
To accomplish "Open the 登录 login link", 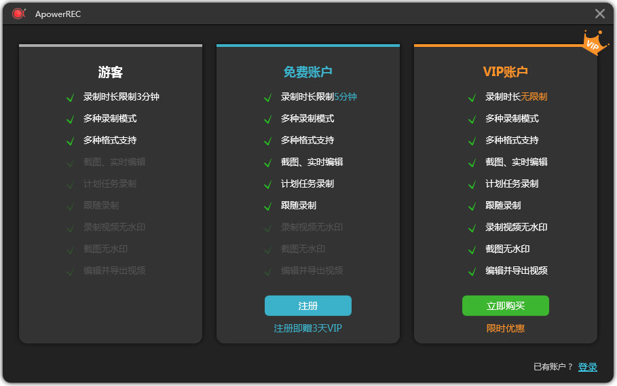I will point(587,367).
